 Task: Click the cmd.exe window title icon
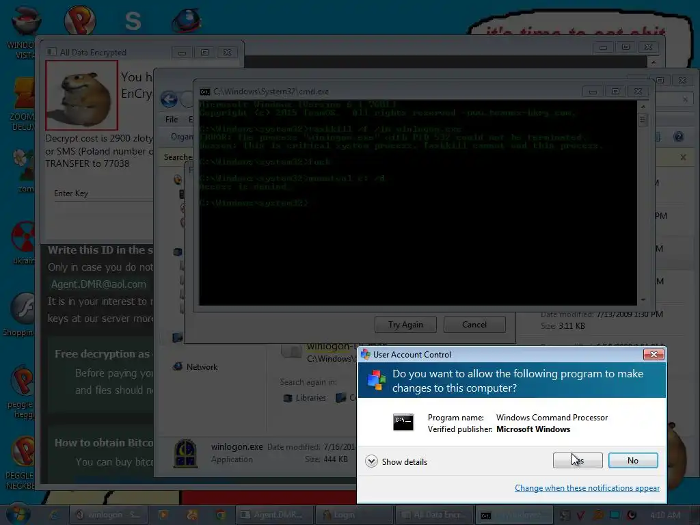(x=205, y=92)
